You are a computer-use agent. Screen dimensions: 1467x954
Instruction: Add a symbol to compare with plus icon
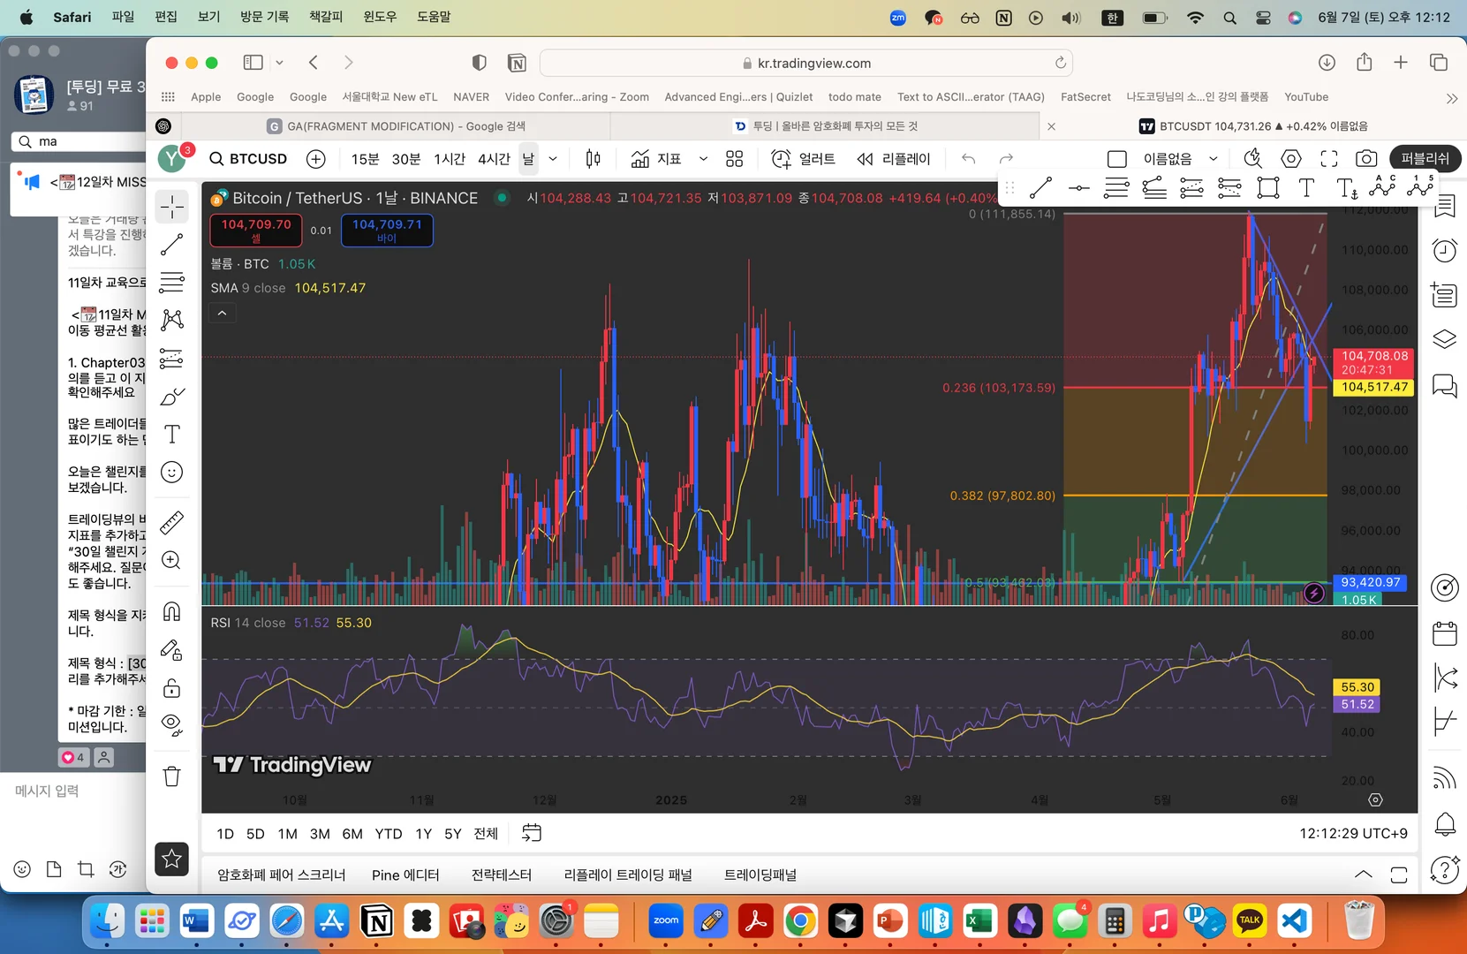(316, 159)
